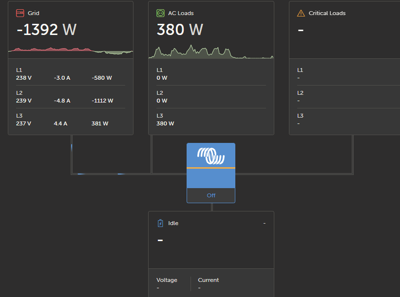The image size is (400, 297).
Task: Select the AC Loads 380 W total reading
Action: pyautogui.click(x=180, y=30)
